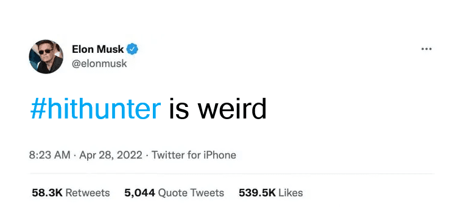Open the #hithunter hashtag link
This screenshot has width=461, height=223.
click(96, 109)
